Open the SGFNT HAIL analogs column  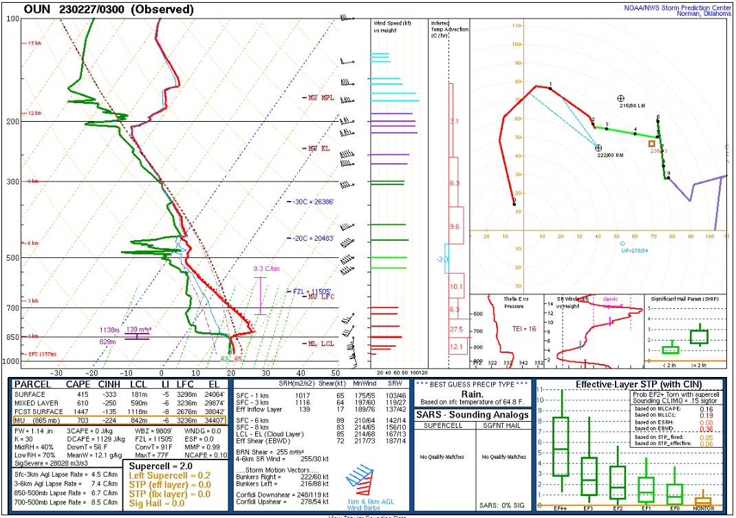(x=502, y=427)
